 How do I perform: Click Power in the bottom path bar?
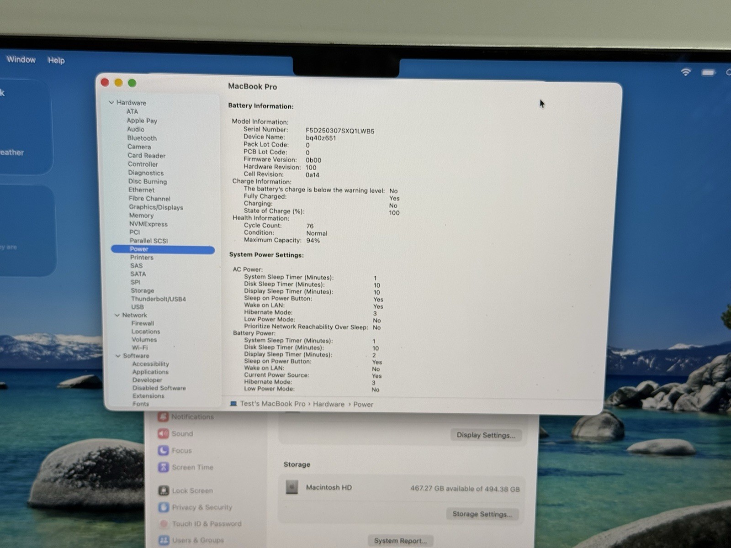(363, 405)
